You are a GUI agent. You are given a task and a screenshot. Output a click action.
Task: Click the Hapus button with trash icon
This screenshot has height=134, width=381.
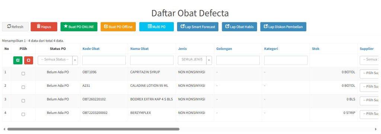pyautogui.click(x=44, y=27)
